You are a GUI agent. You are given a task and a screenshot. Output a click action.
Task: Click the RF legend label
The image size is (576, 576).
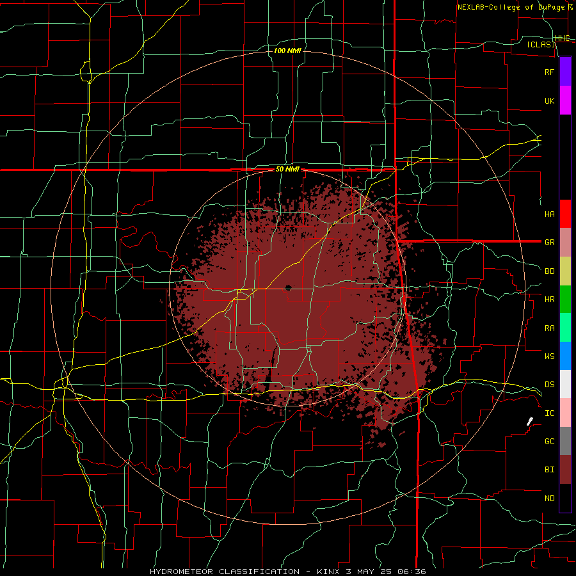[549, 72]
